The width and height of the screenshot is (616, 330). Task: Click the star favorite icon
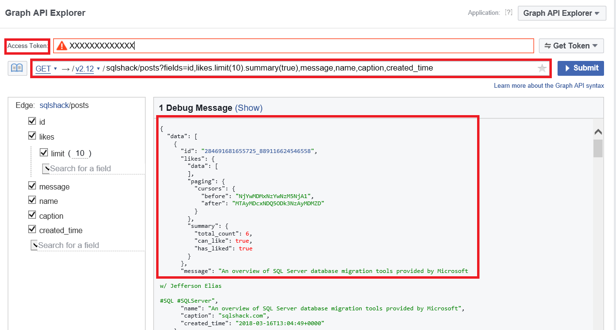542,68
